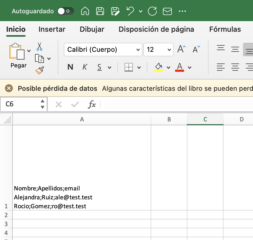
Task: Open the Disposición de página tab
Action: [156, 29]
